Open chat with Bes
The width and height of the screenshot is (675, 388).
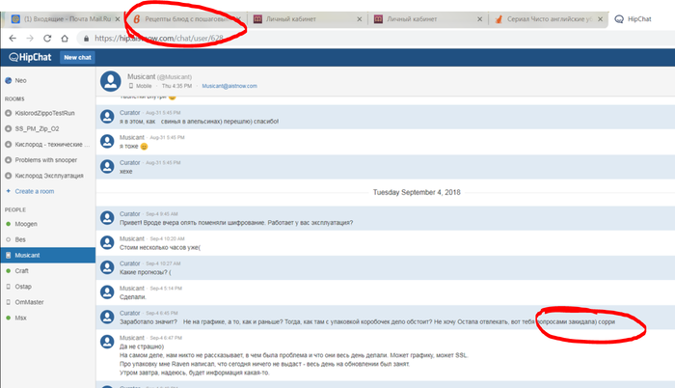tap(20, 239)
